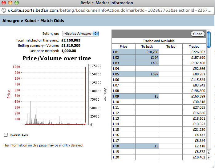Select the 1.07 price cell

pyautogui.click(x=124, y=85)
